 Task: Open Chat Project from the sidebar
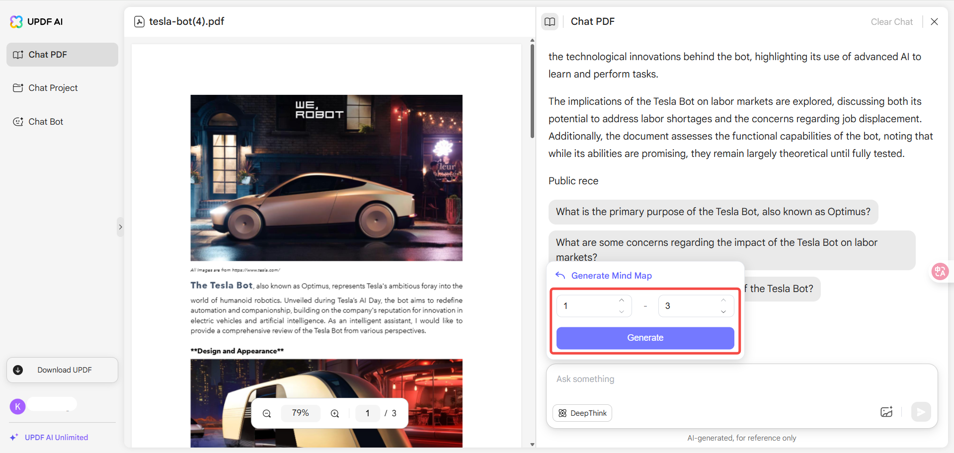[x=53, y=88]
